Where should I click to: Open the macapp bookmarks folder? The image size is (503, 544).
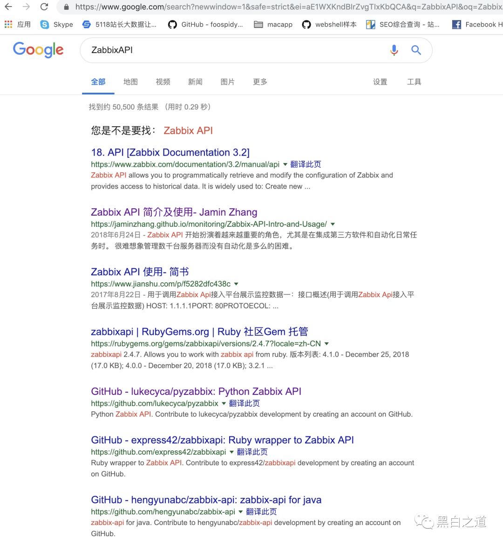click(273, 24)
